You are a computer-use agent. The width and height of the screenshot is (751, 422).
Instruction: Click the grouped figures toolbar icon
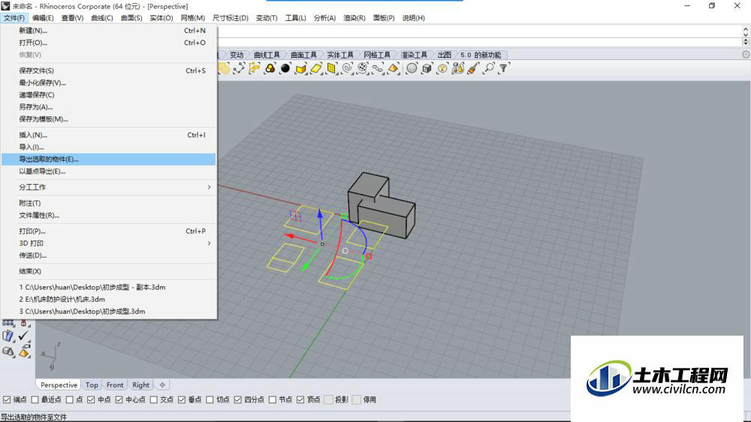(458, 68)
